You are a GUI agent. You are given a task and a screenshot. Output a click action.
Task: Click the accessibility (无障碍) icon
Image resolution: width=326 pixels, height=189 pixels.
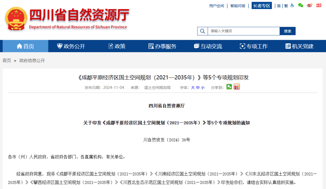pyautogui.click(x=292, y=5)
